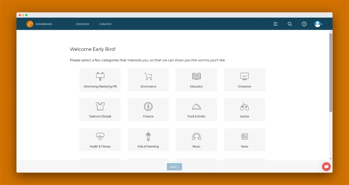Toggle the eCommerce shopping cart category

(148, 80)
